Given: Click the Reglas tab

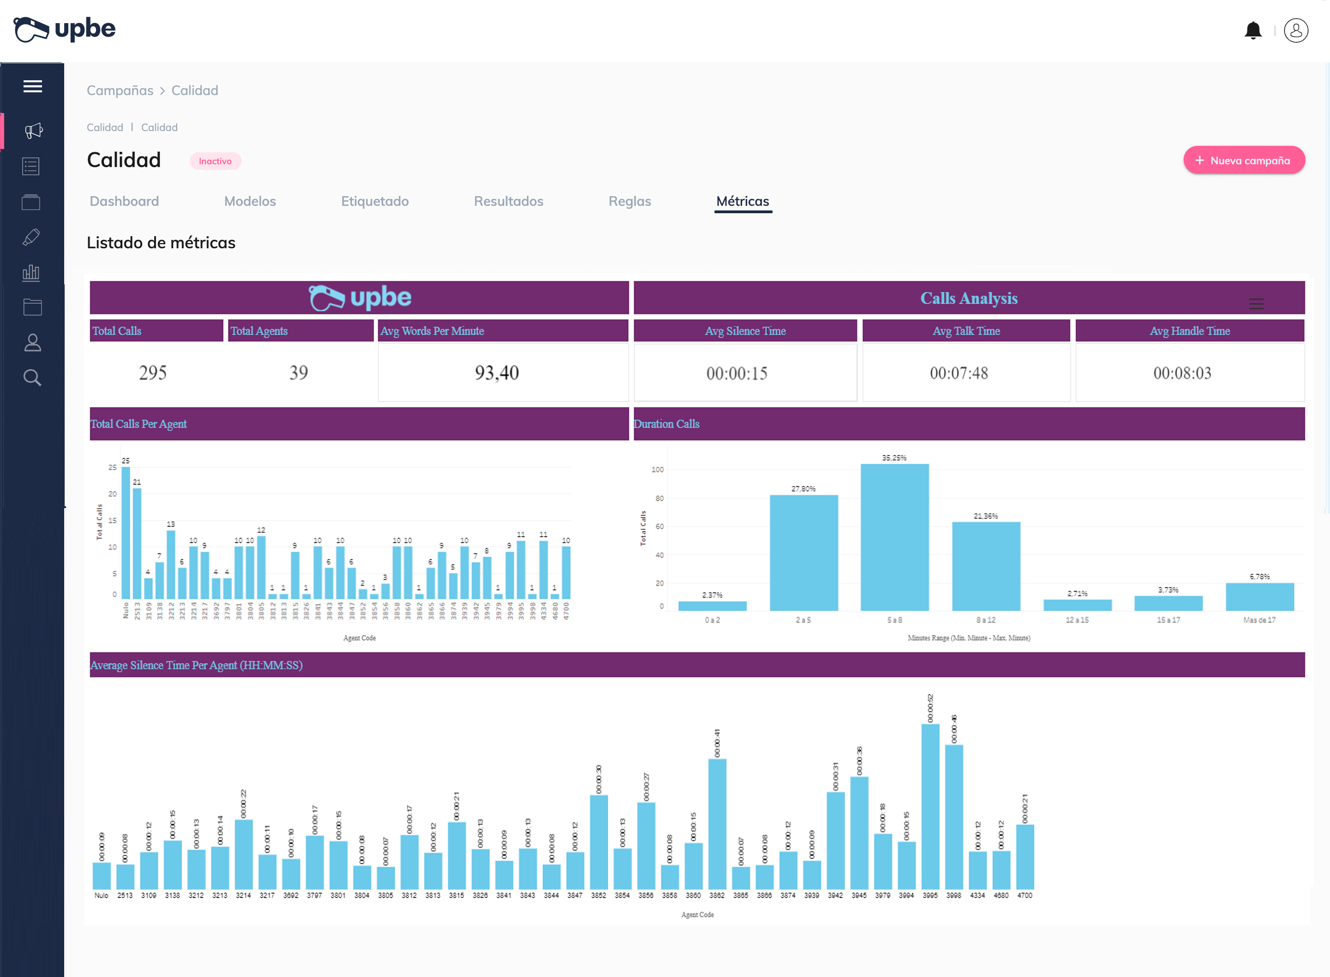Looking at the screenshot, I should (x=630, y=201).
